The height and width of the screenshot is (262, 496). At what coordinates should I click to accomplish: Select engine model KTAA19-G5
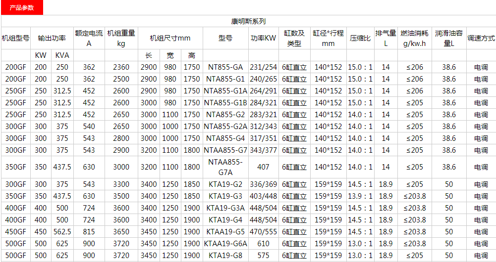tap(225, 232)
